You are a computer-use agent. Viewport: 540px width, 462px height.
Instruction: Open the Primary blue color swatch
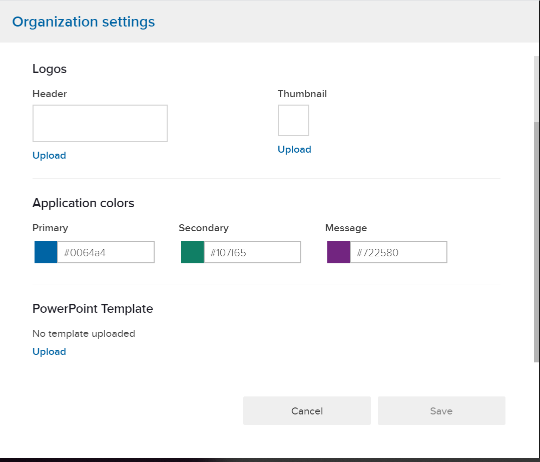point(46,252)
